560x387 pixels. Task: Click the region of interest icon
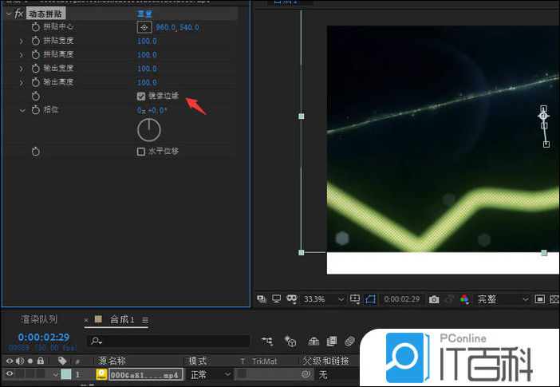click(x=371, y=299)
